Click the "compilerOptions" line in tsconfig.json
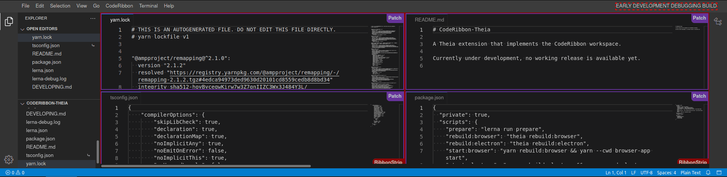The width and height of the screenshot is (727, 177). (172, 115)
